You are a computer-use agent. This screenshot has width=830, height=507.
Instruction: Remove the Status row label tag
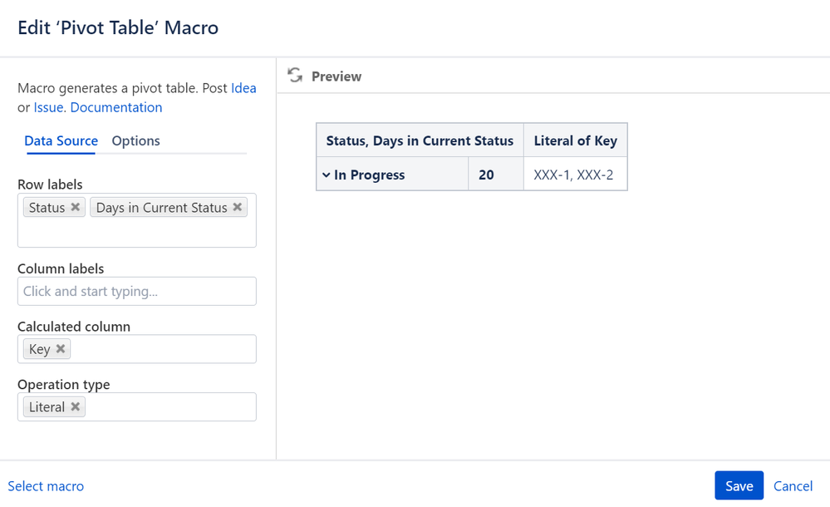76,207
